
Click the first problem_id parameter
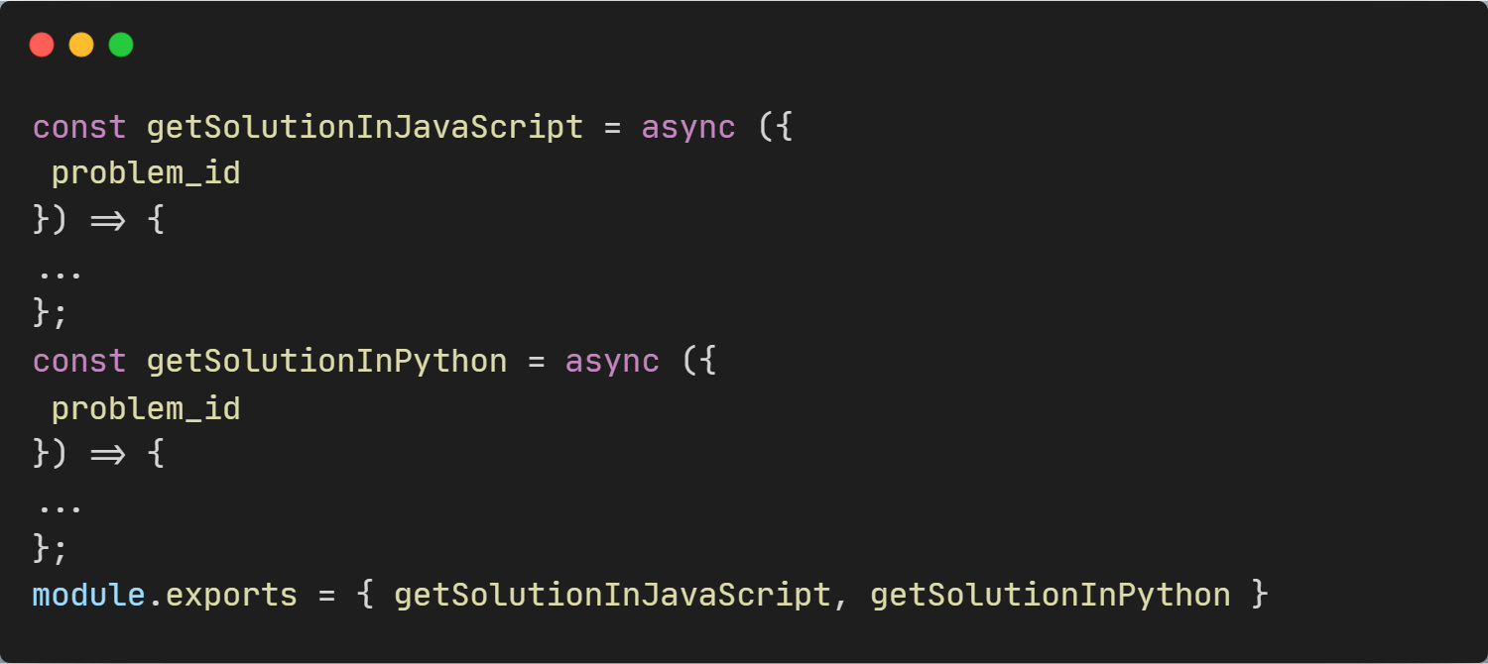click(146, 173)
